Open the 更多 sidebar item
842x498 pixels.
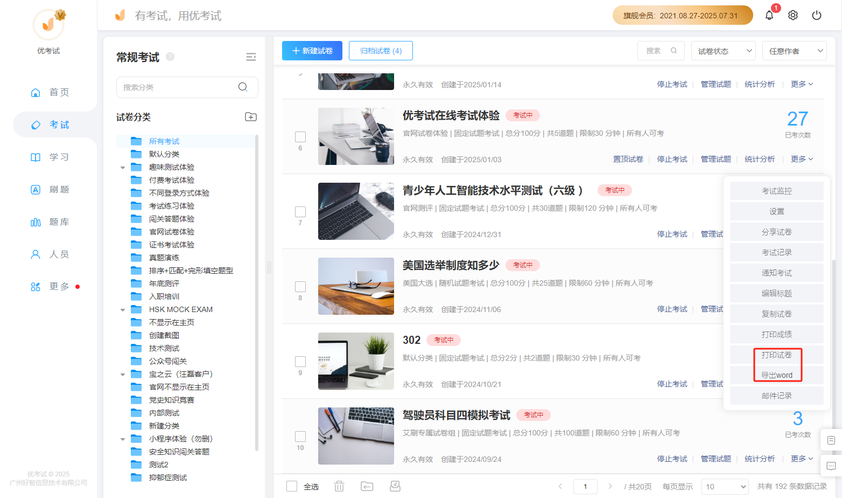point(50,286)
